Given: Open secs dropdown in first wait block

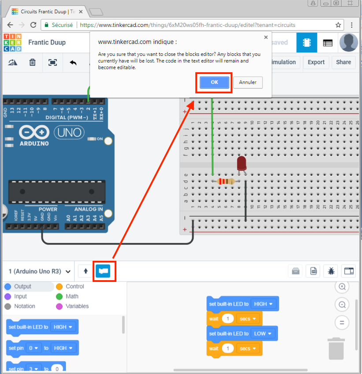Looking at the screenshot, I should click(x=248, y=319).
